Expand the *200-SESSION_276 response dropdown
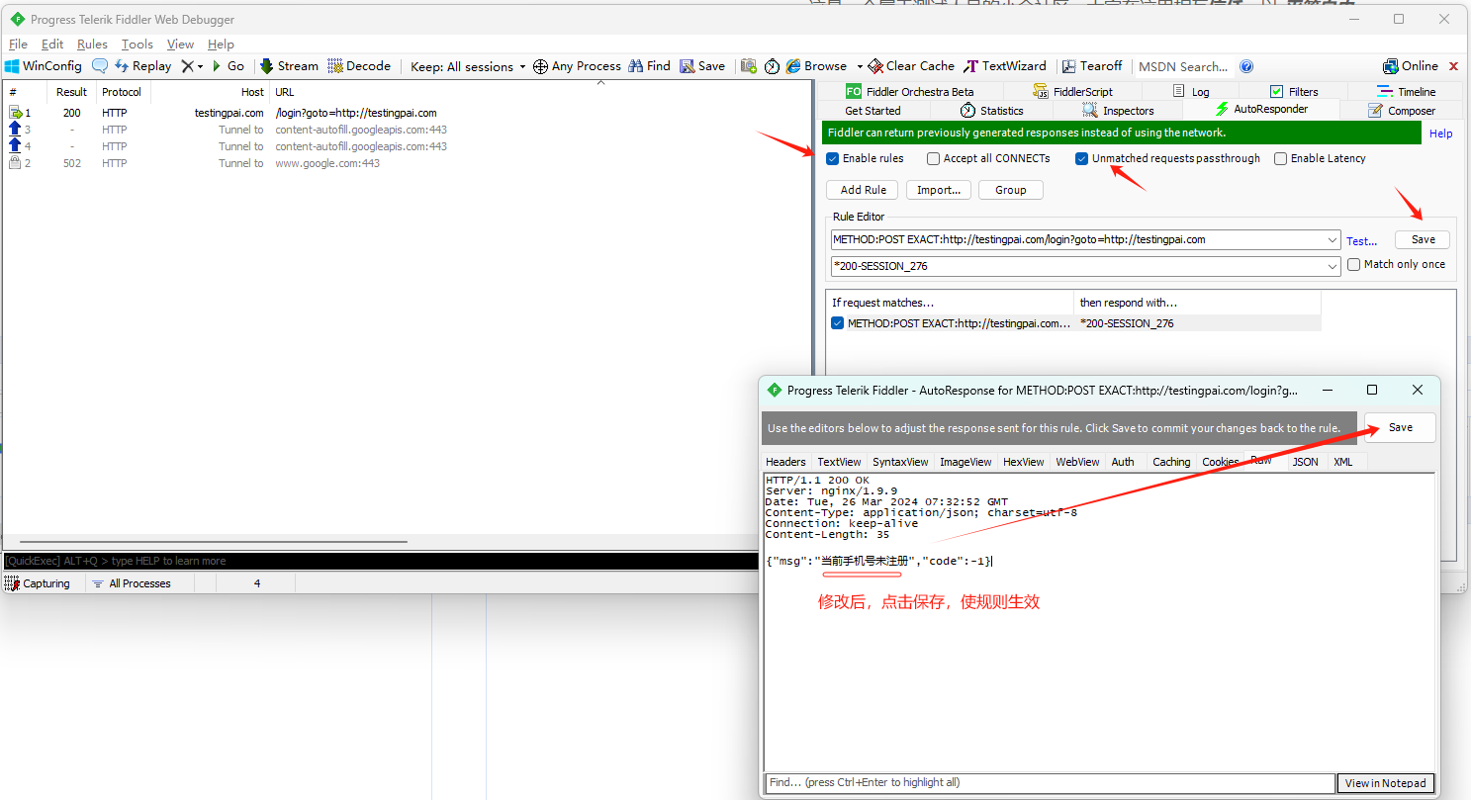 click(1333, 266)
